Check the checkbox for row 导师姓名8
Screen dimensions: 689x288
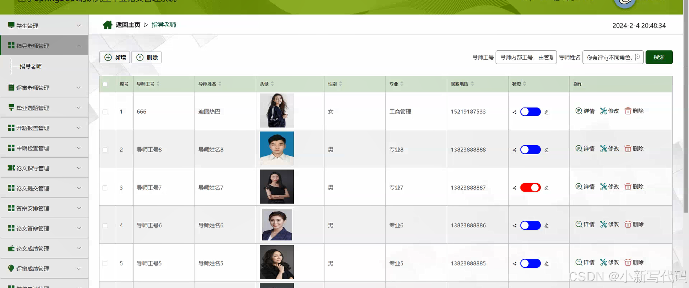[105, 150]
